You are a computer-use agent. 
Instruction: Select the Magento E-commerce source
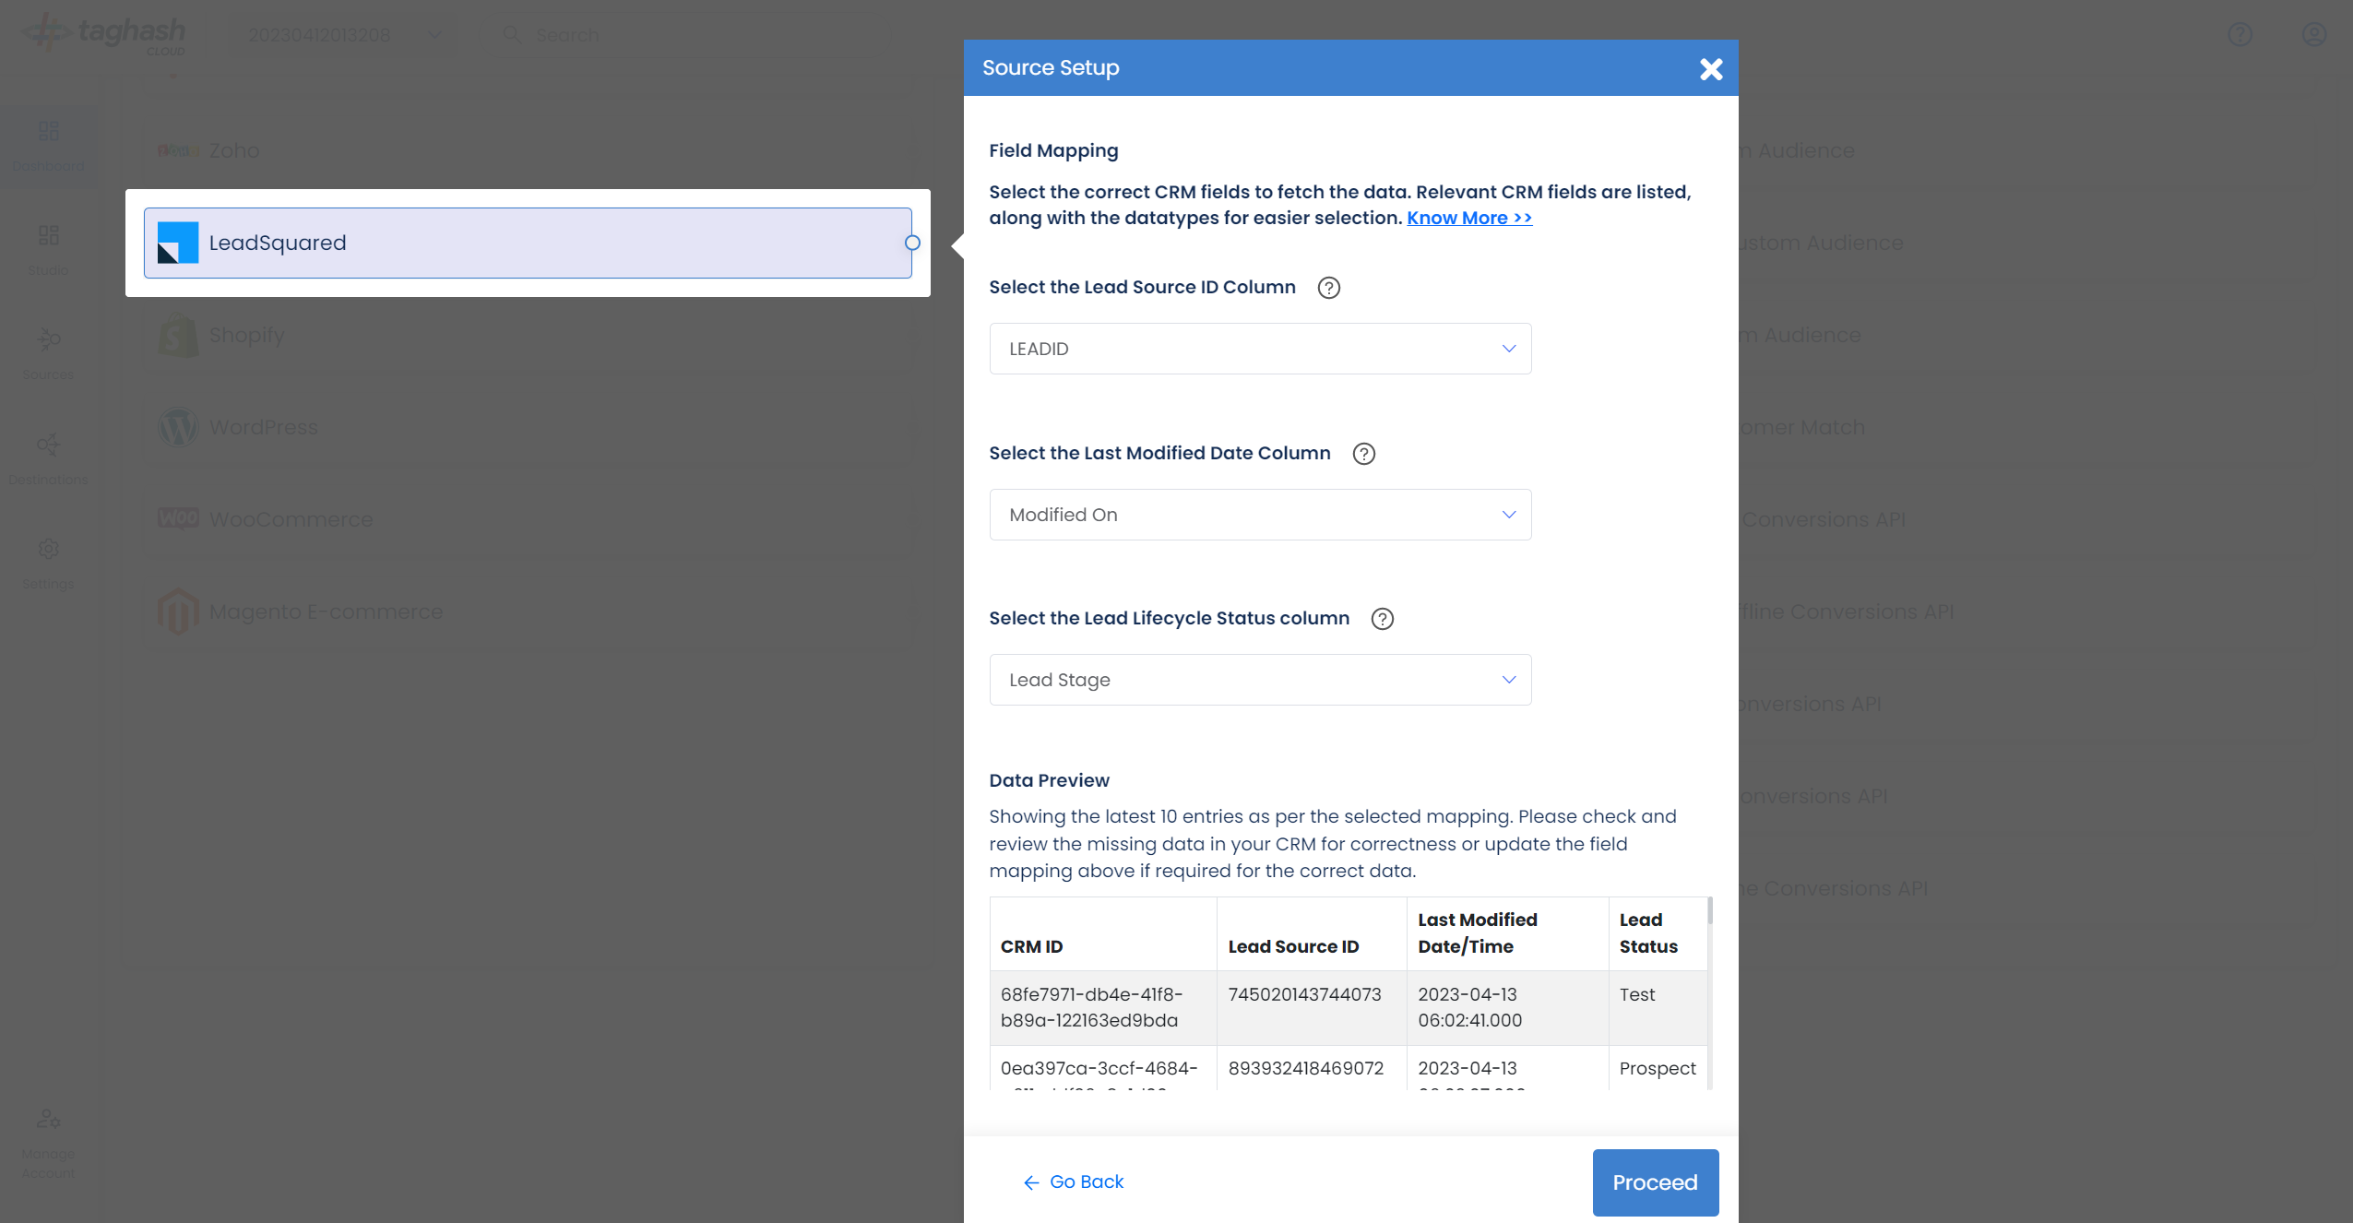point(528,611)
